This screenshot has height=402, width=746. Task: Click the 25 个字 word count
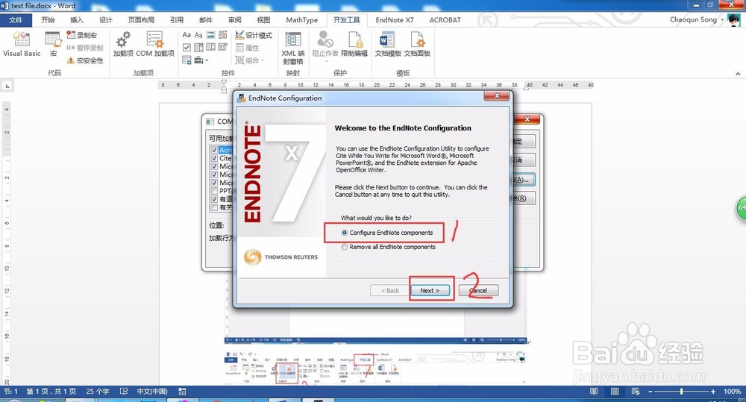pyautogui.click(x=98, y=392)
